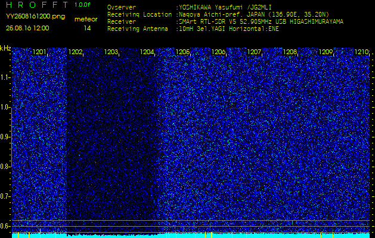Click the 1208 time marker
The height and width of the screenshot is (238, 375).
(x=290, y=52)
